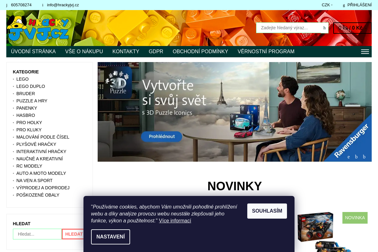Click the NOVINKA product badge
378x252 pixels.
point(355,218)
